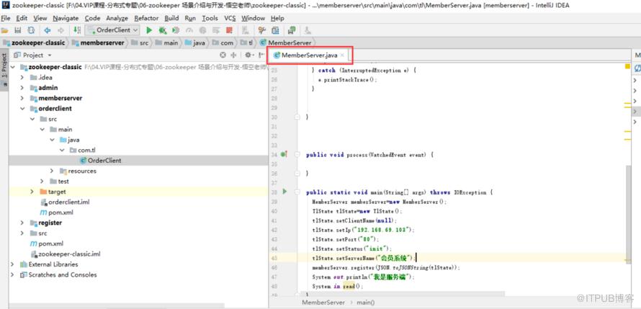Click the run gutter arrow beside main method
641x309 pixels.
pyautogui.click(x=284, y=192)
